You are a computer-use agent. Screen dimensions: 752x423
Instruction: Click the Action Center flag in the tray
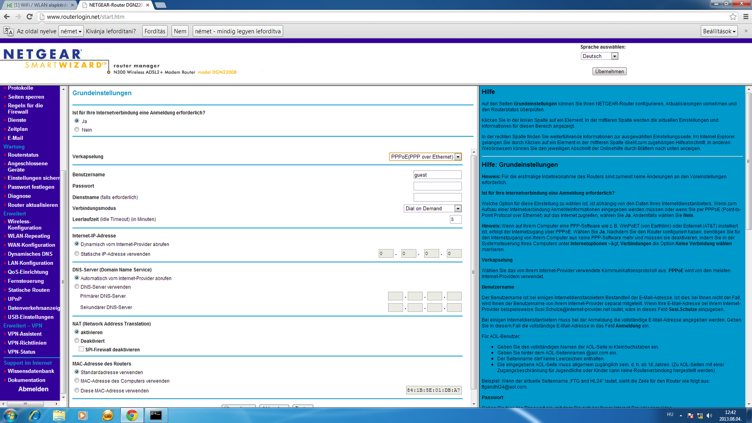pyautogui.click(x=690, y=416)
